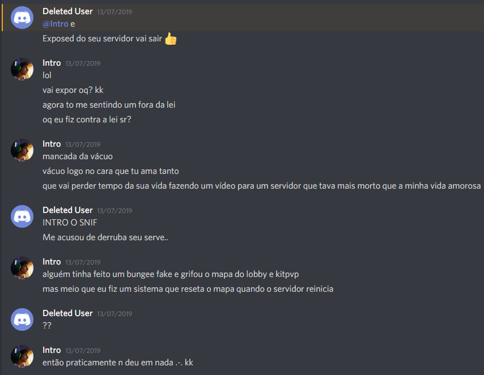Click the message 'Me acusou de derruba seu serve..'
The image size is (484, 375).
click(105, 237)
